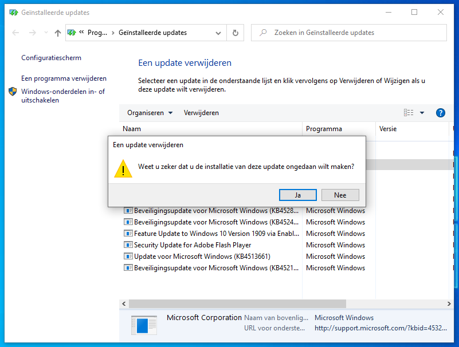Open recent locations dropdown arrow

coord(45,33)
